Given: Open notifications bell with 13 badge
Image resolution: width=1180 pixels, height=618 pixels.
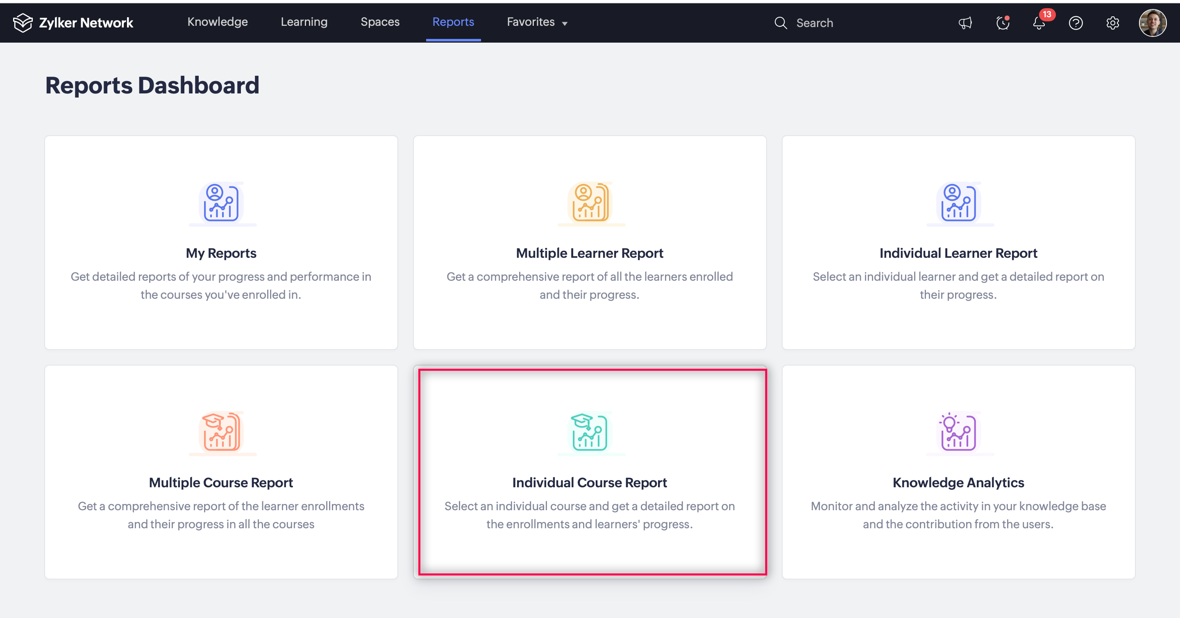Looking at the screenshot, I should [x=1039, y=23].
